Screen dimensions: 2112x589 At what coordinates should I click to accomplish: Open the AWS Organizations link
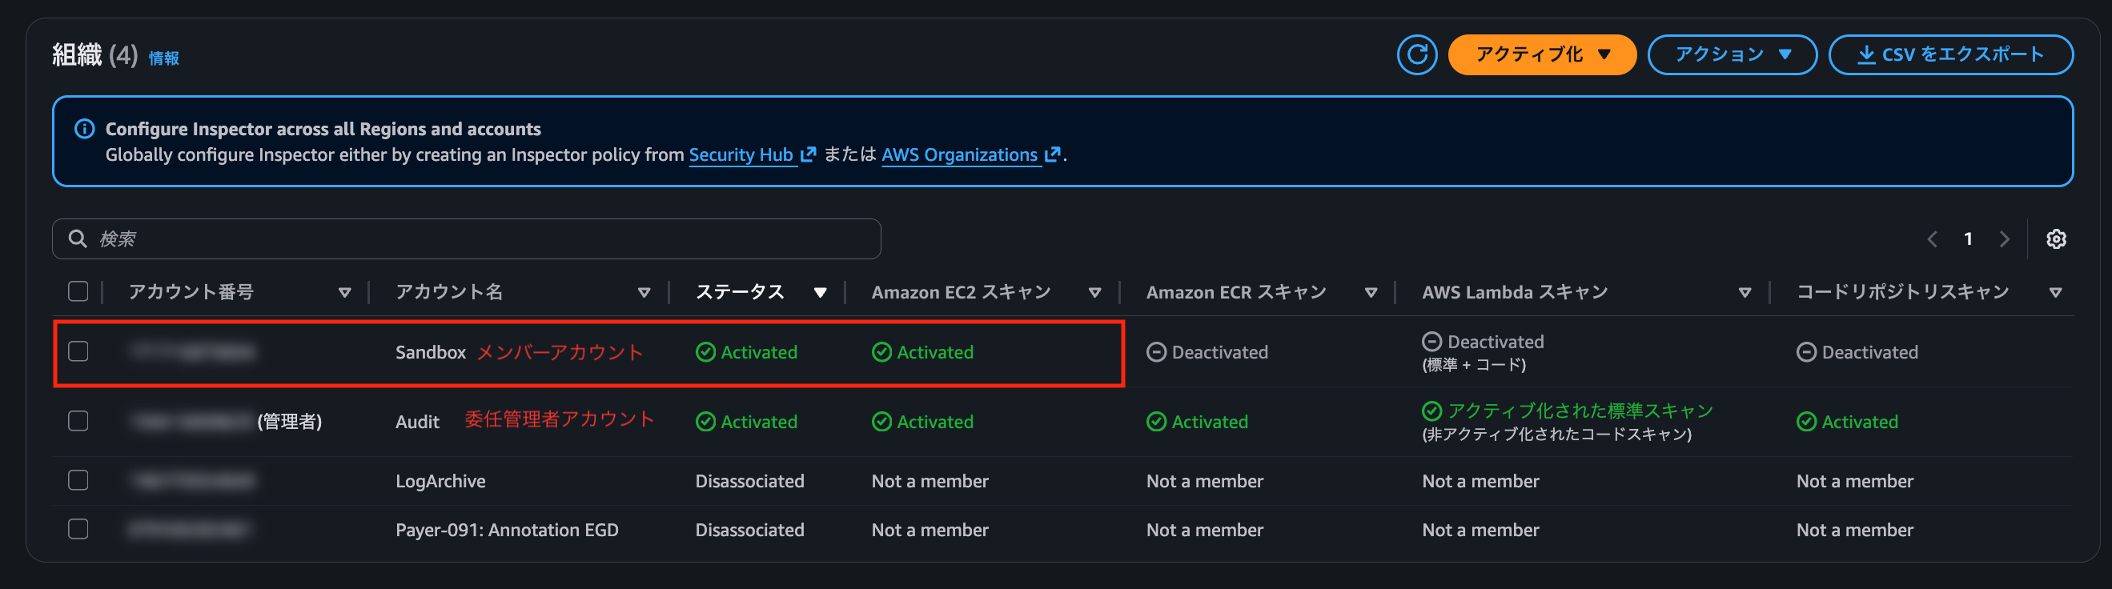pyautogui.click(x=959, y=154)
